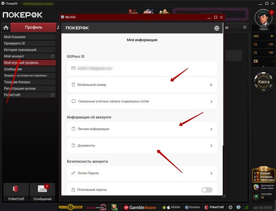Select История транзакций menu item
Image resolution: width=276 pixels, height=211 pixels.
pyautogui.click(x=28, y=50)
